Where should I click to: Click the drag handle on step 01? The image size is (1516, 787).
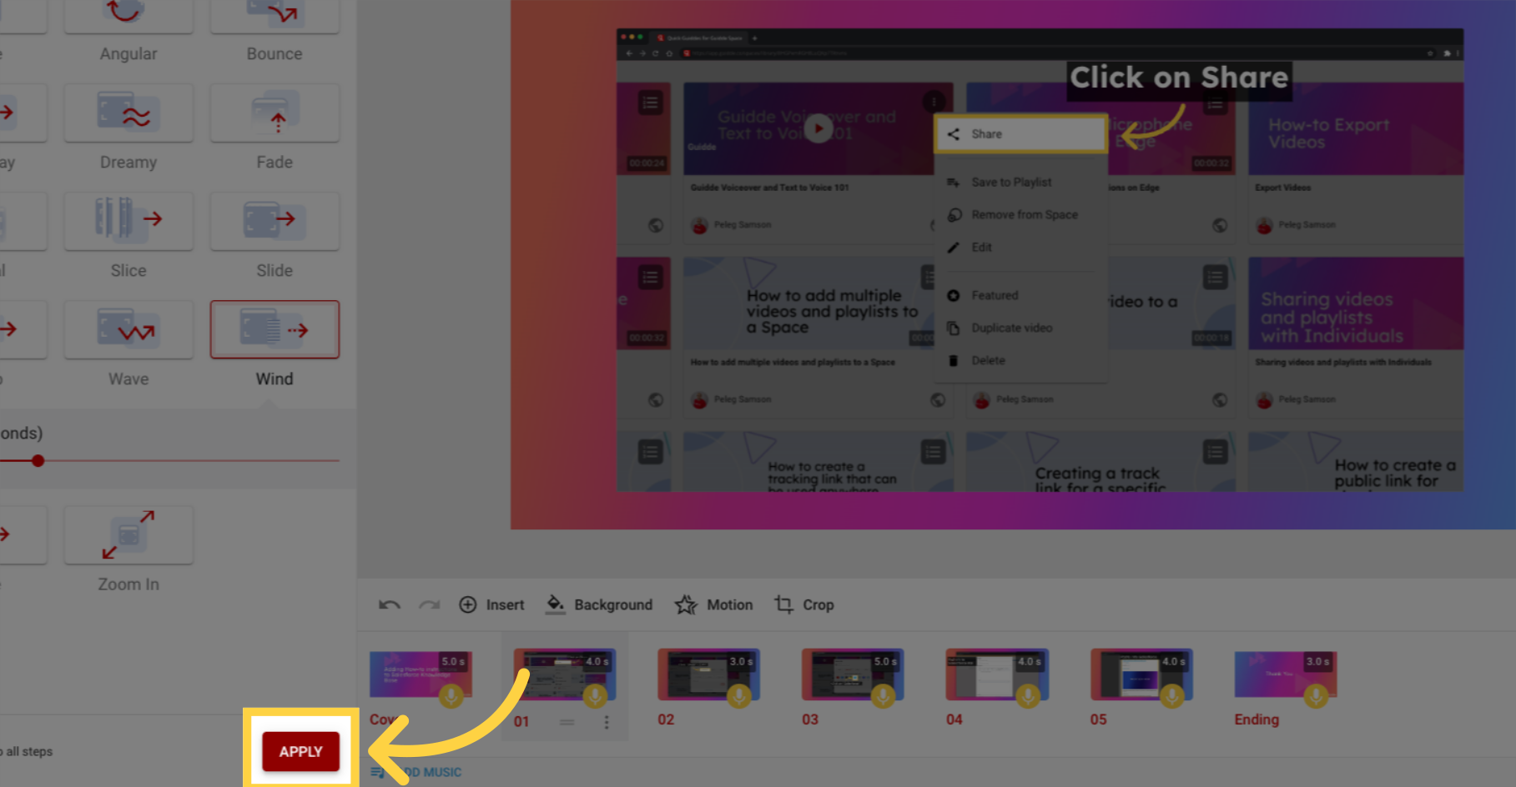(567, 722)
